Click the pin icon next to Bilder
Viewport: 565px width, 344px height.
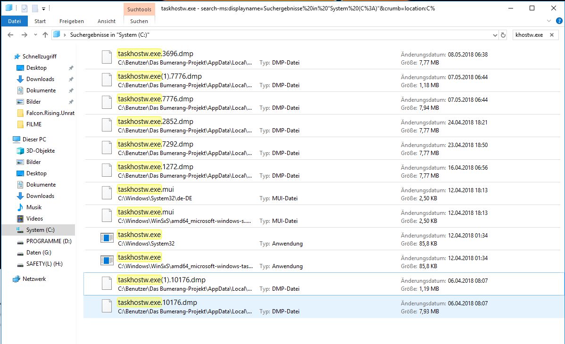(71, 102)
